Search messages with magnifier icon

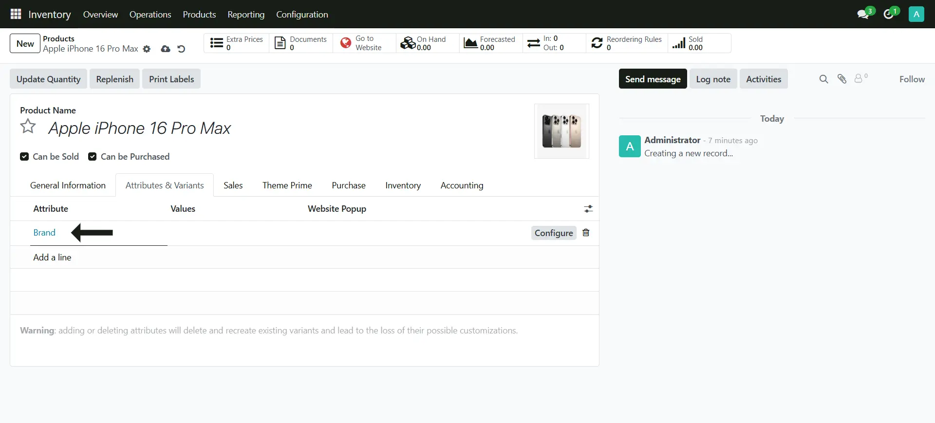(x=823, y=79)
